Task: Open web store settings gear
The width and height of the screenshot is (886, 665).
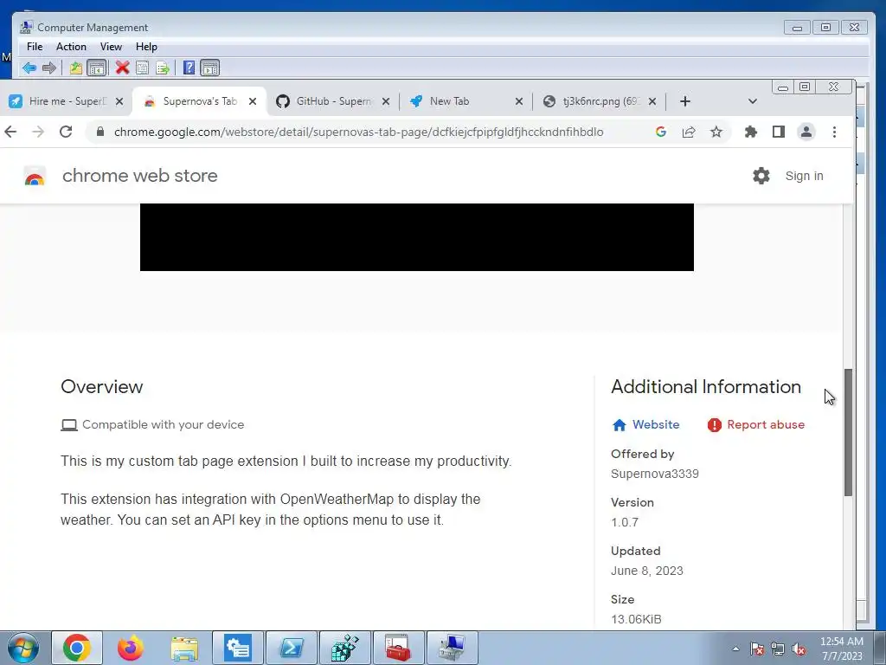Action: (761, 176)
